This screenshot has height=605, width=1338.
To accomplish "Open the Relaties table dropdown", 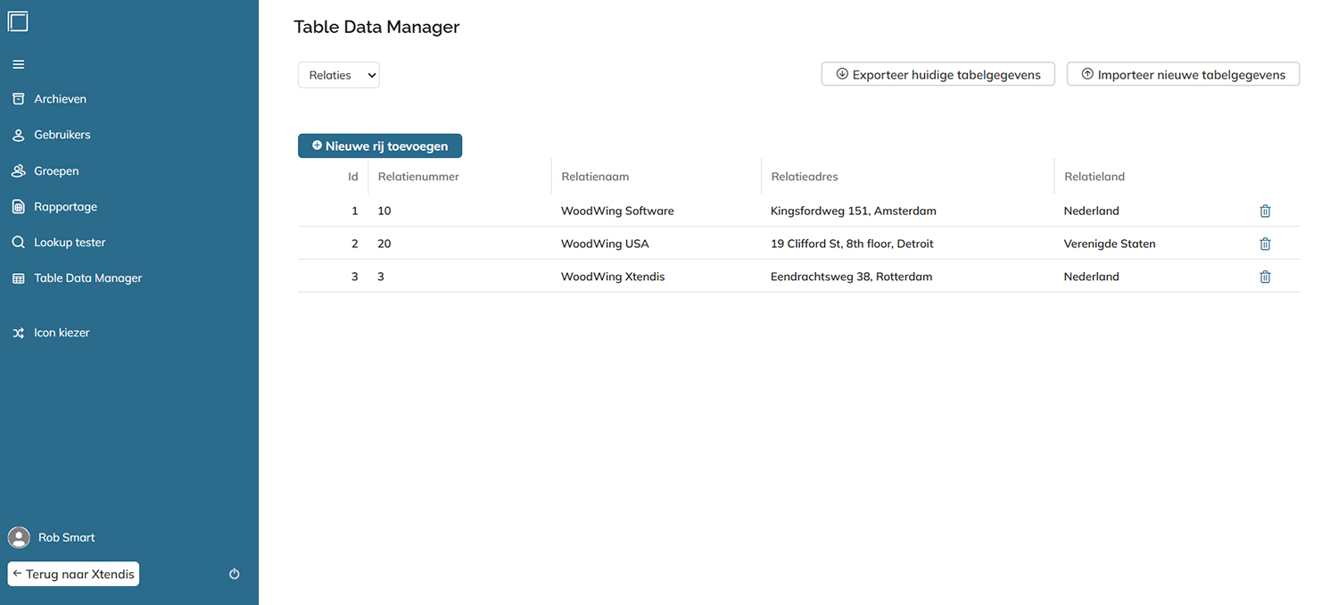I will 339,75.
